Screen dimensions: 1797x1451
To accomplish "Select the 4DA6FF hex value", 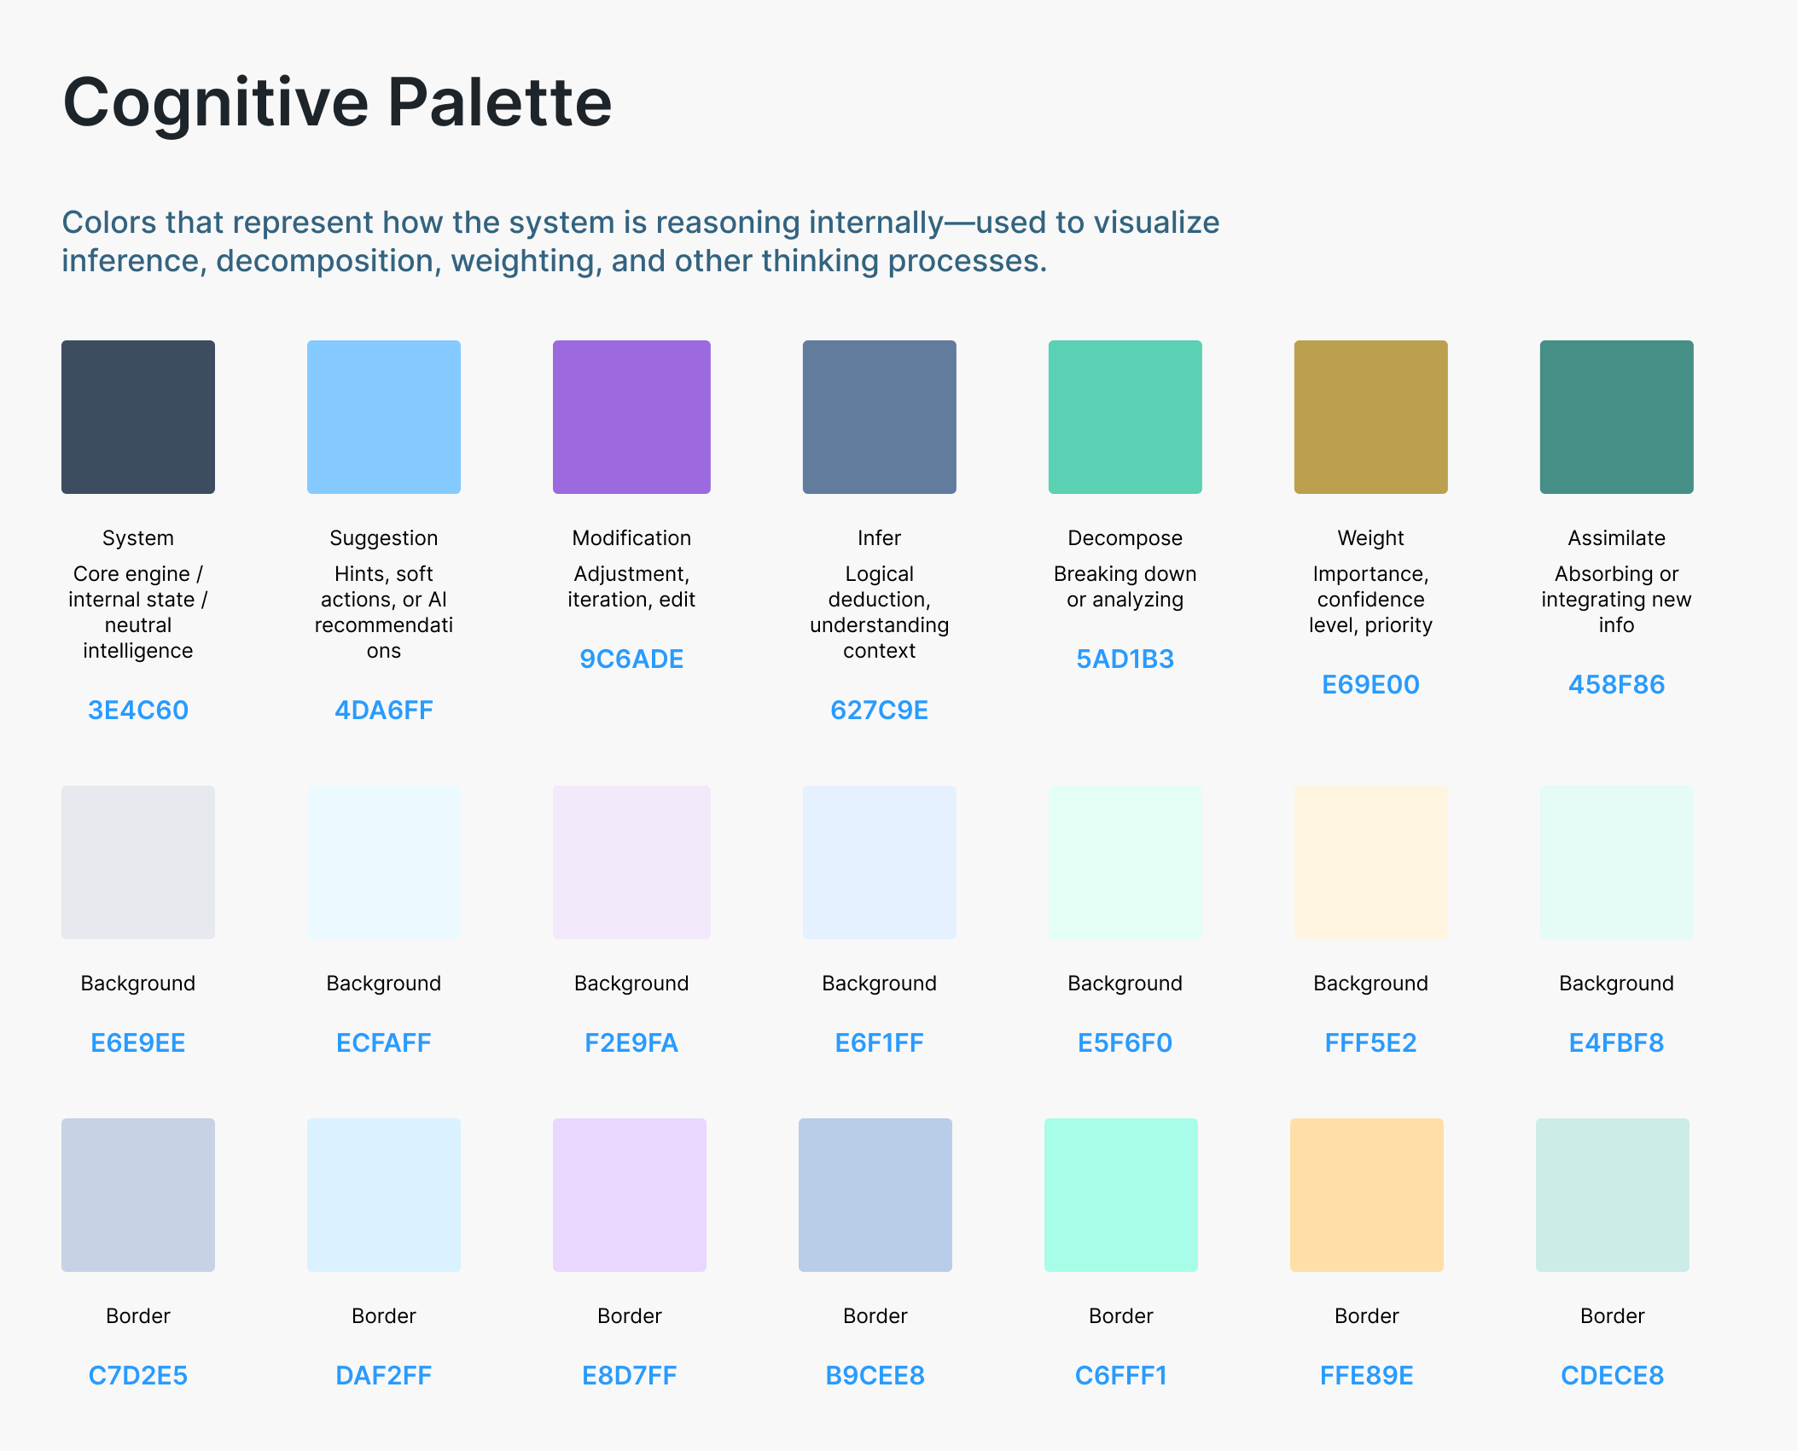I will [383, 711].
